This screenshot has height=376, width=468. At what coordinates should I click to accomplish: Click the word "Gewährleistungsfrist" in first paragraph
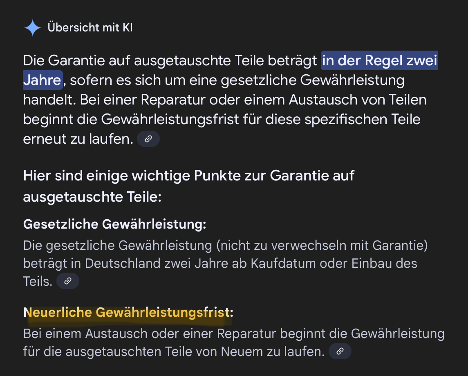pyautogui.click(x=170, y=119)
